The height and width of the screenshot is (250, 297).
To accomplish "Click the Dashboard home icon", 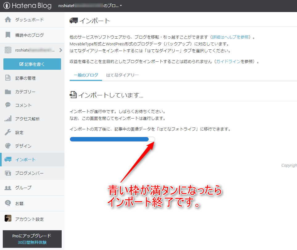I will [8, 19].
